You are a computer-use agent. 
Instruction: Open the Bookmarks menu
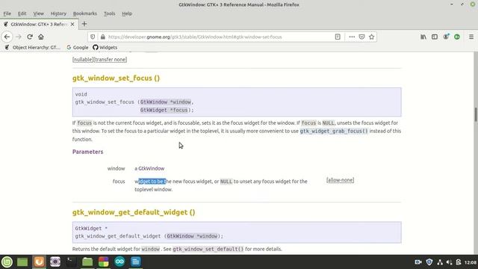(x=84, y=13)
